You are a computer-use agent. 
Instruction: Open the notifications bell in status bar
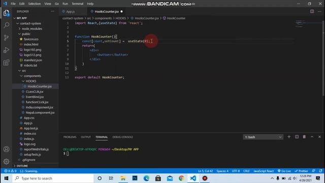pos(321,171)
